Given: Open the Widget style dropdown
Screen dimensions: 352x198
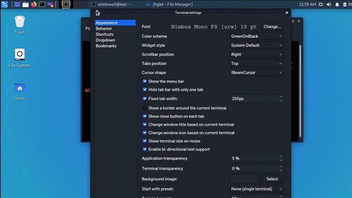Looking at the screenshot, I should point(256,45).
